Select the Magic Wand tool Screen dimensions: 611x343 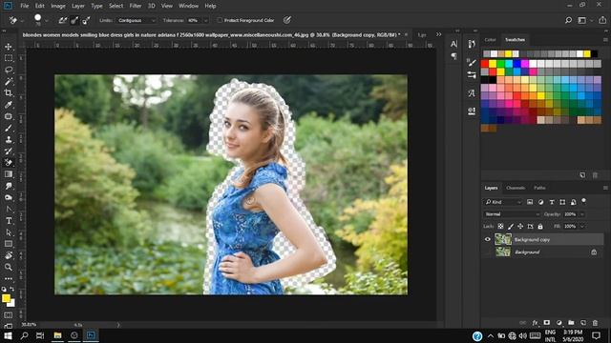pyautogui.click(x=9, y=82)
